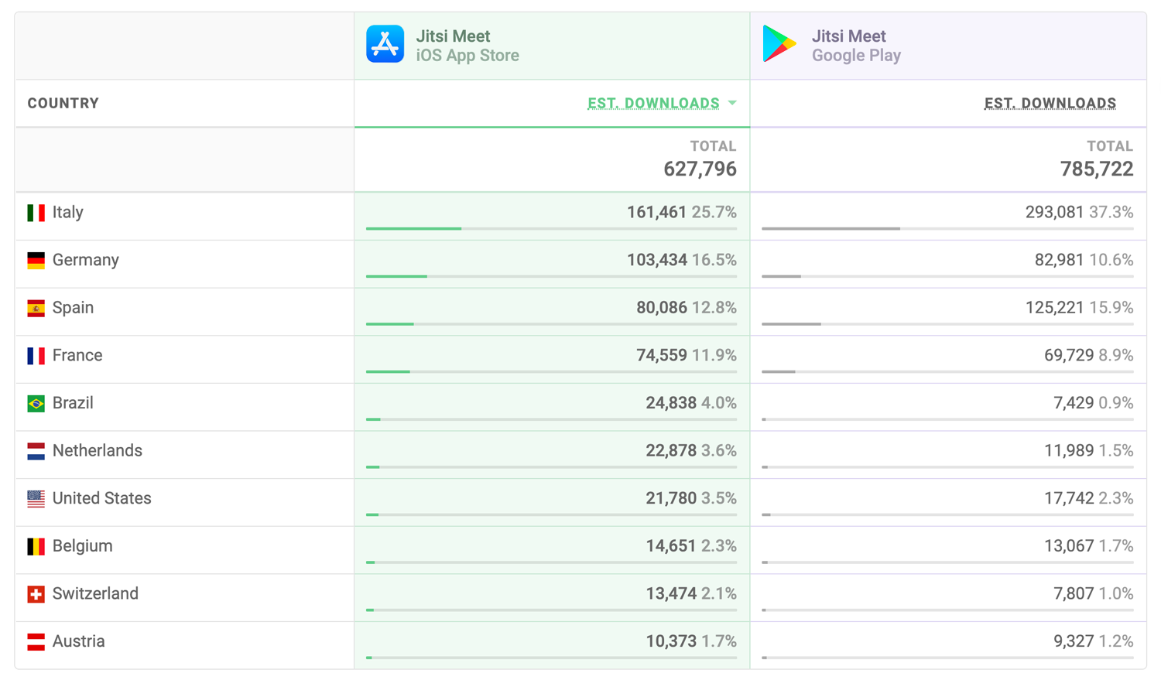Viewport: 1161px width, 680px height.
Task: Click Italy Google Play downloads progress bar
Action: click(x=947, y=229)
